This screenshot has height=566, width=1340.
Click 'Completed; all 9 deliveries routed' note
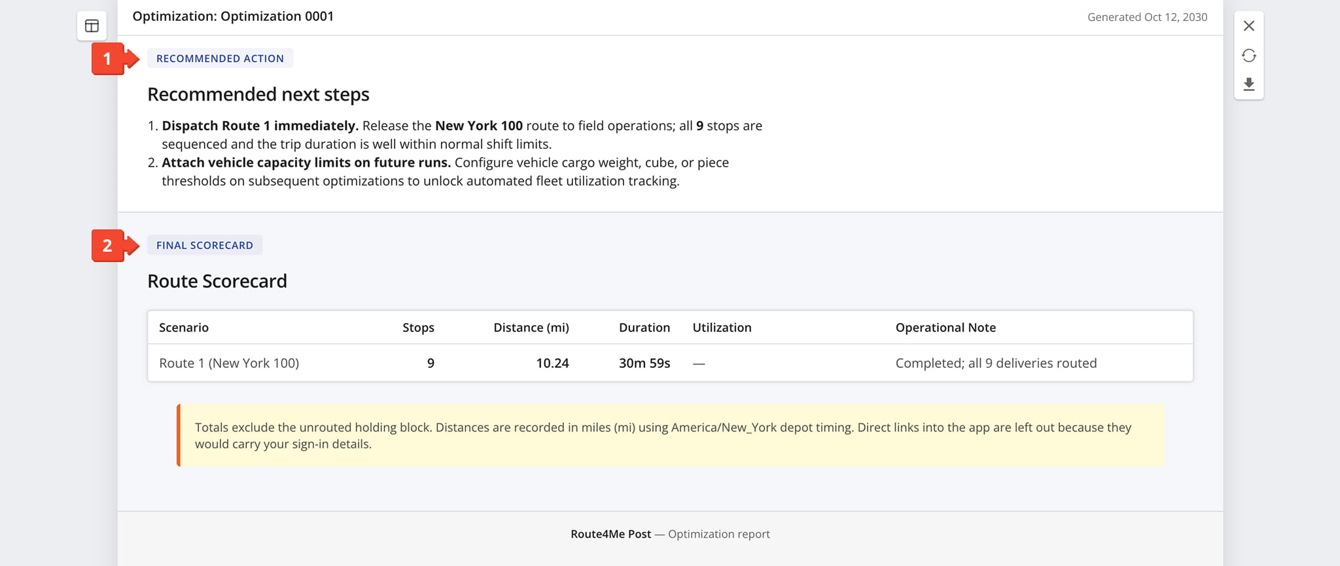point(996,363)
